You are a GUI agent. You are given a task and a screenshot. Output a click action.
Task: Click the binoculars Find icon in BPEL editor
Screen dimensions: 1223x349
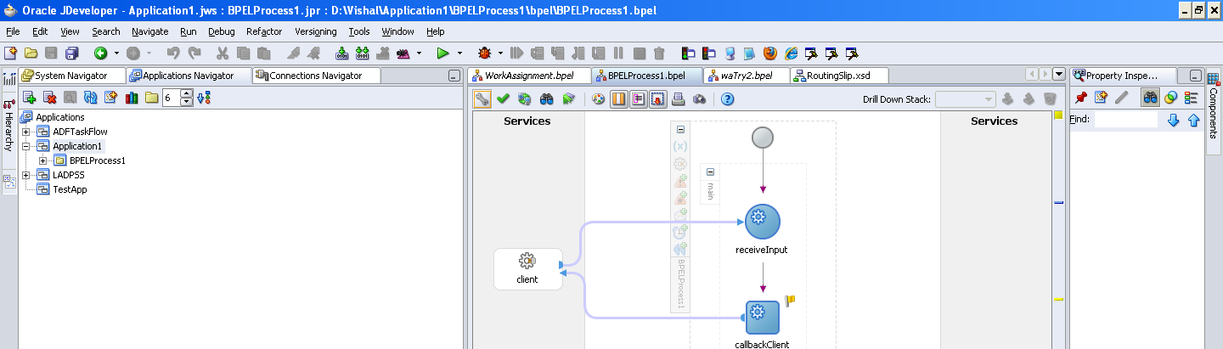coord(547,99)
